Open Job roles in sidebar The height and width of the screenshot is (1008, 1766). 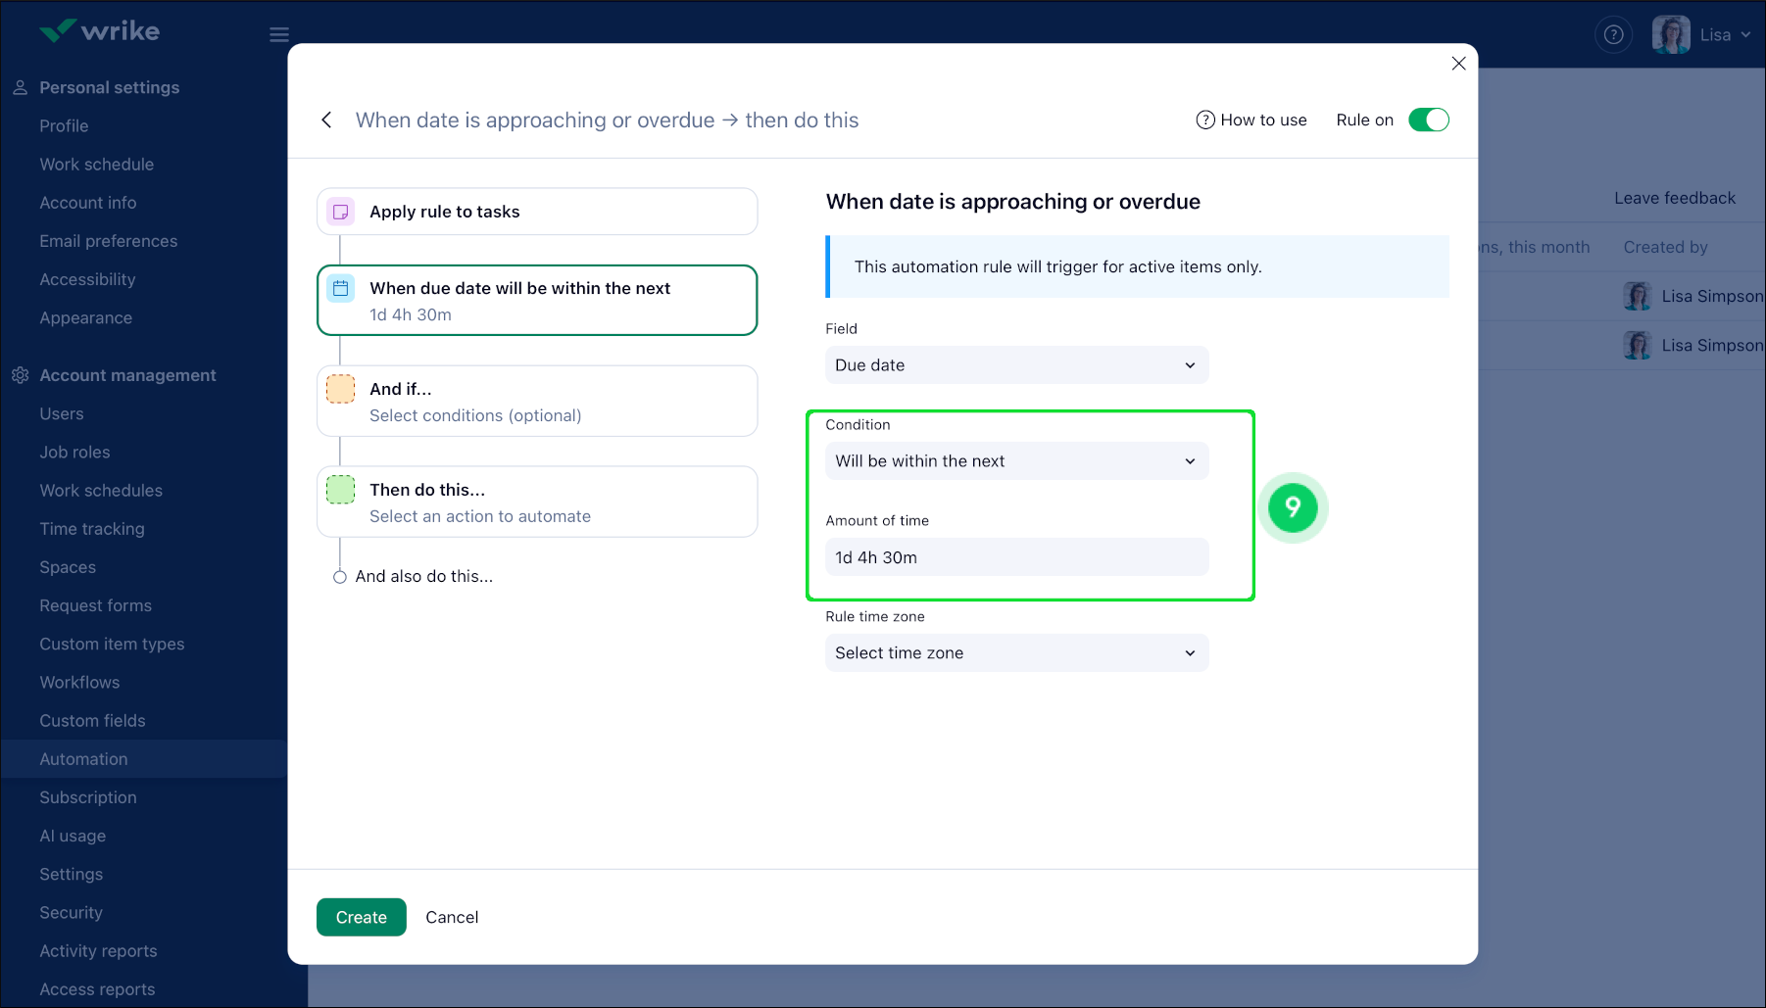(74, 452)
